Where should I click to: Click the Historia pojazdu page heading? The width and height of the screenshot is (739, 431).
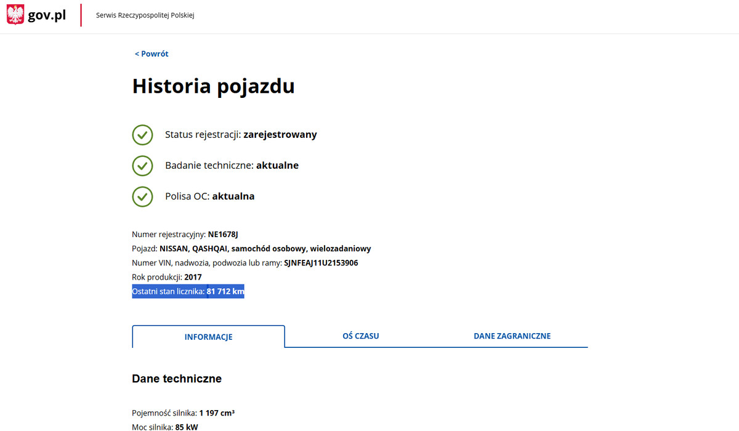[213, 86]
